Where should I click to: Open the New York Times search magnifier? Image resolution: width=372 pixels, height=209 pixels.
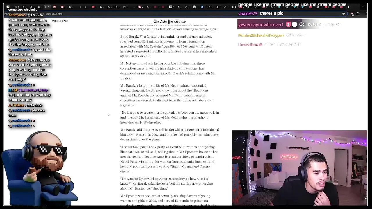click(46, 21)
